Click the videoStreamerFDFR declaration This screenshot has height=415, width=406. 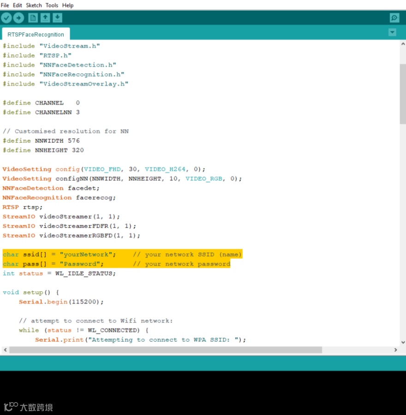[69, 226]
